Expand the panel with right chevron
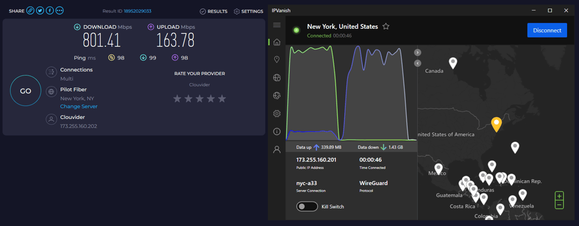 418,52
